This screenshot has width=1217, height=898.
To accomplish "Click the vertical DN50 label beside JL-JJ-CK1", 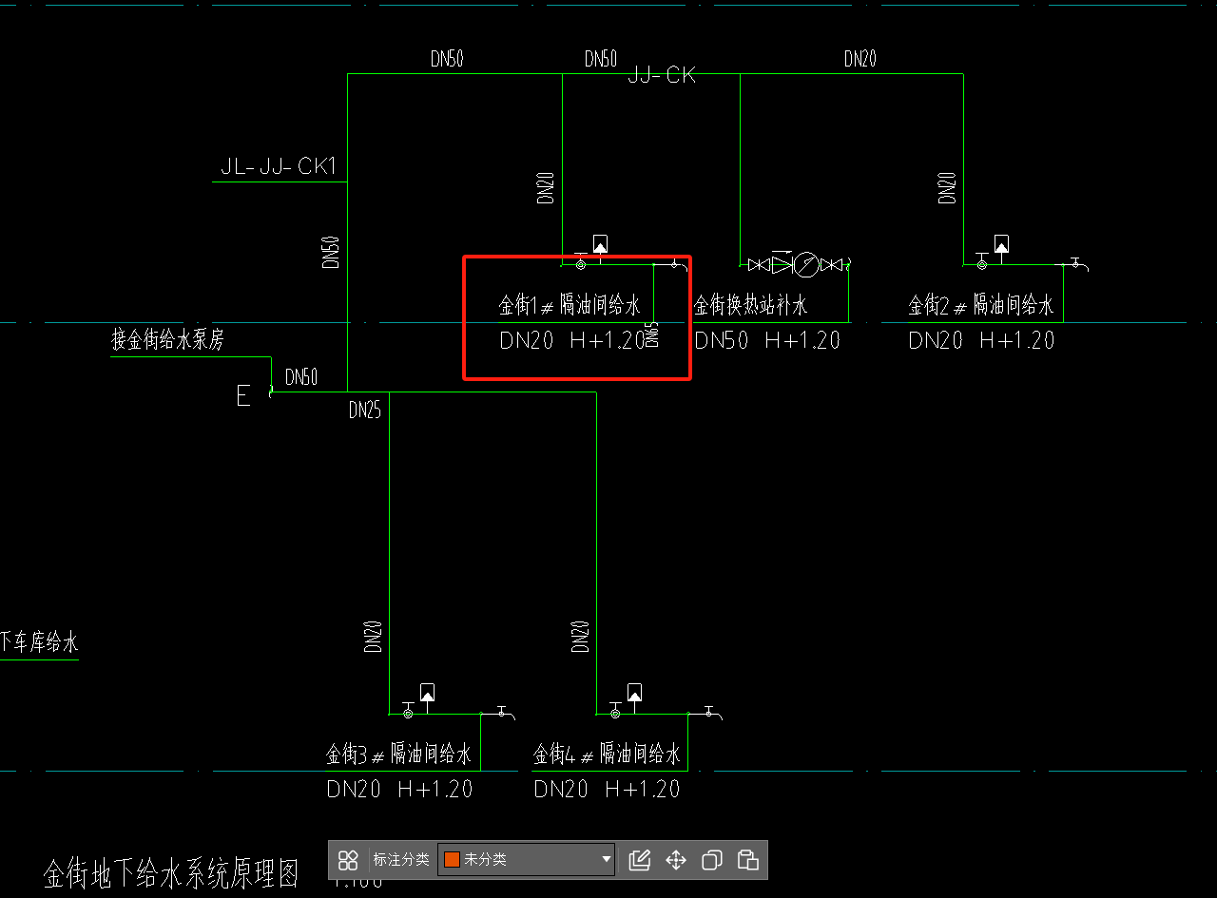I will coord(331,252).
